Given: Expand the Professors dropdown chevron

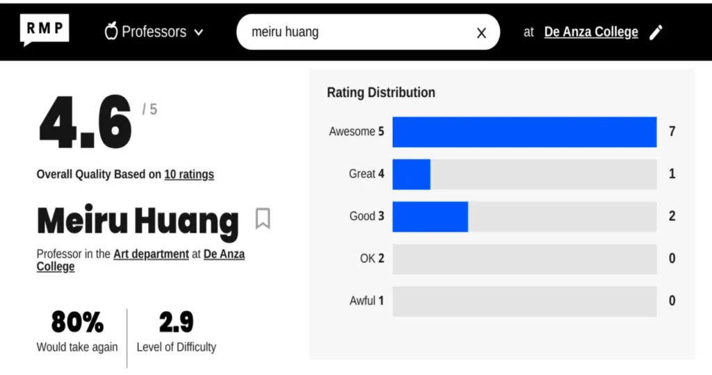Looking at the screenshot, I should coord(199,32).
